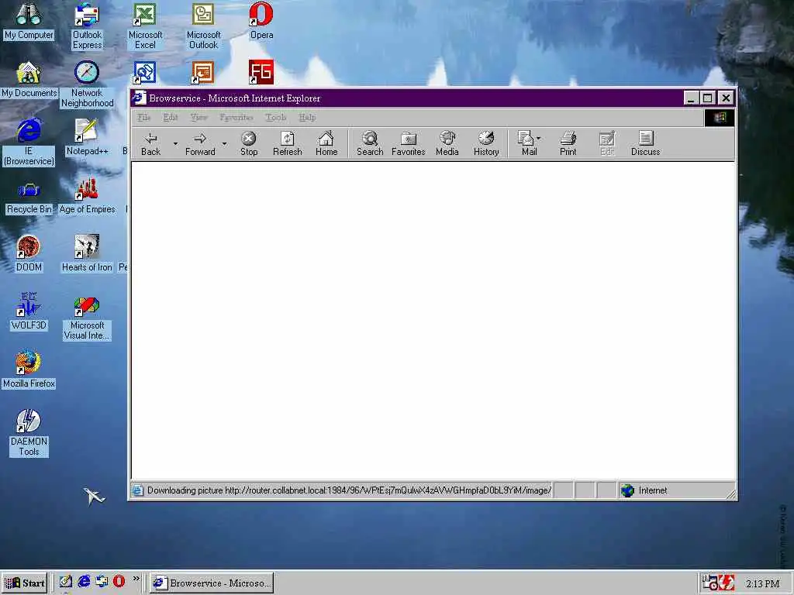This screenshot has width=794, height=595.
Task: Select the Network Neighborhood desktop icon
Action: (87, 84)
